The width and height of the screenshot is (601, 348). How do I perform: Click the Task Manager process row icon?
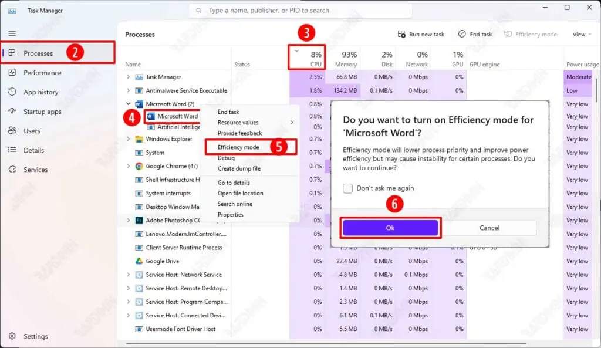(x=139, y=77)
